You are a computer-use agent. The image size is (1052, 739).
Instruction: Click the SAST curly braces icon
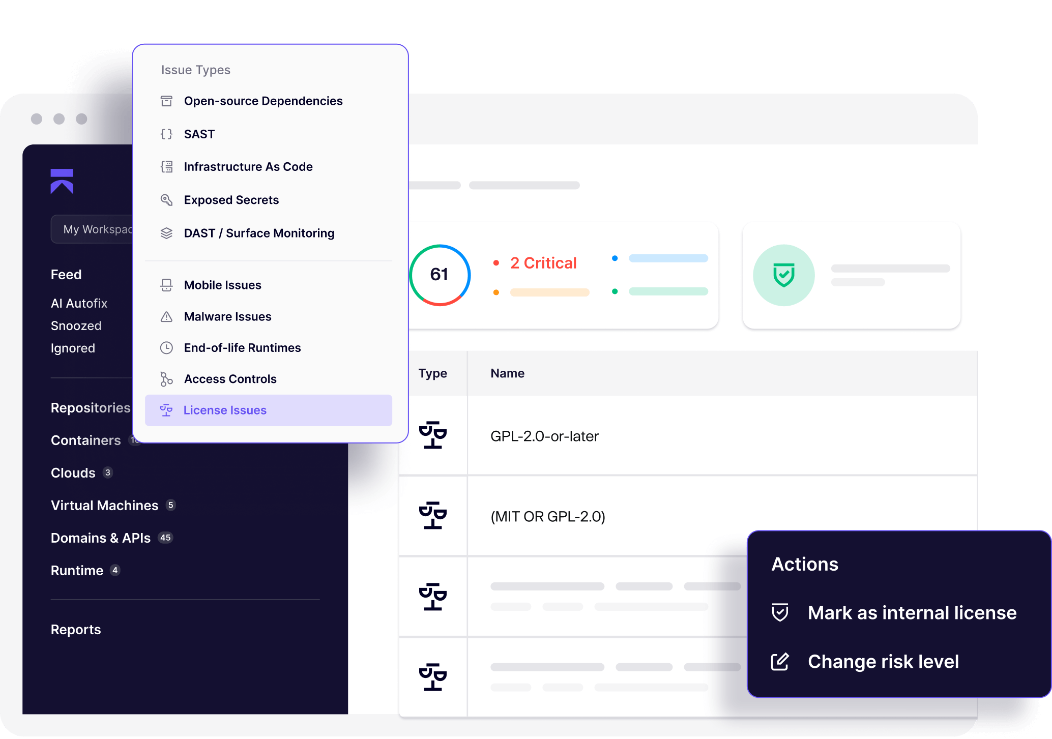pos(166,134)
